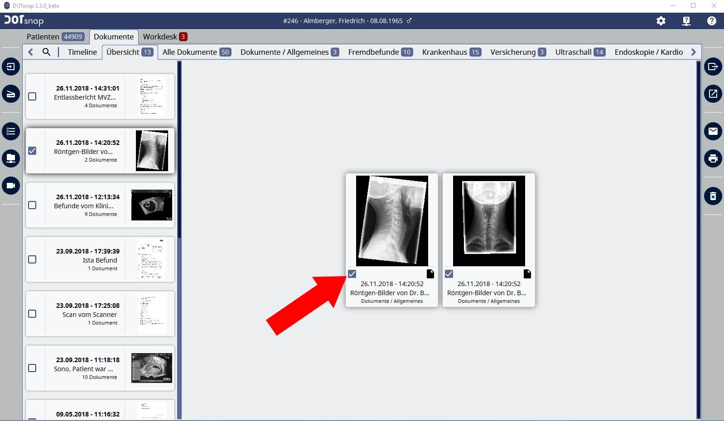Click the email envelope icon
This screenshot has height=421, width=724.
point(713,131)
